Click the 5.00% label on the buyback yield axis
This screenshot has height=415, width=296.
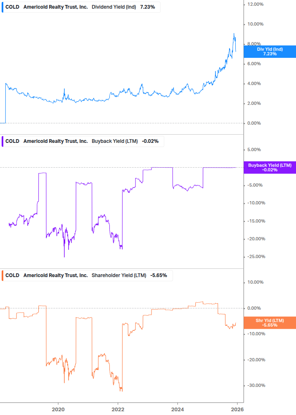(x=254, y=150)
